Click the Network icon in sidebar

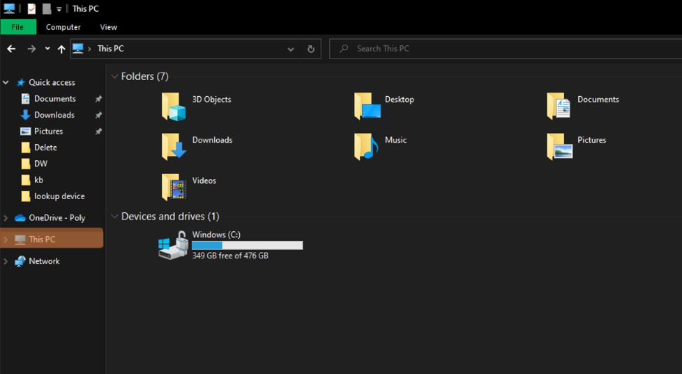click(20, 261)
